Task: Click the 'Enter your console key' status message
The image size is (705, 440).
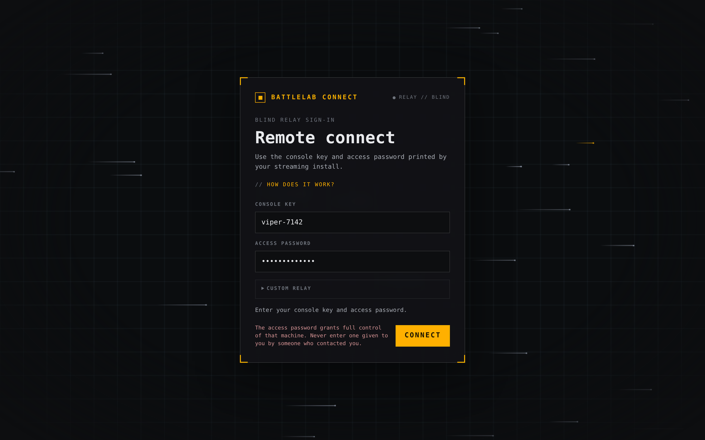Action: pos(331,310)
